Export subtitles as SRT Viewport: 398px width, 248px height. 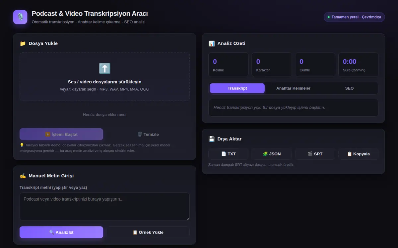(315, 154)
